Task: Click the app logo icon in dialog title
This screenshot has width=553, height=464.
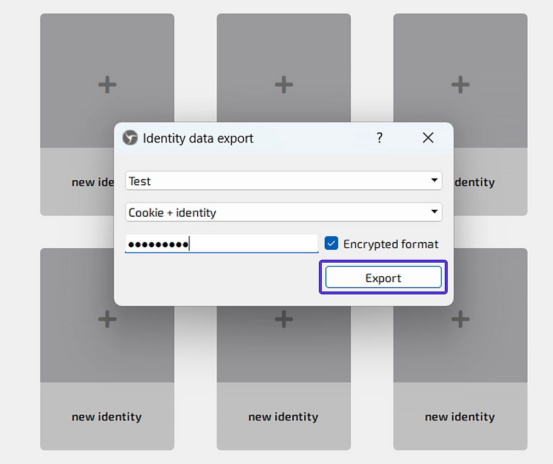Action: coord(130,138)
